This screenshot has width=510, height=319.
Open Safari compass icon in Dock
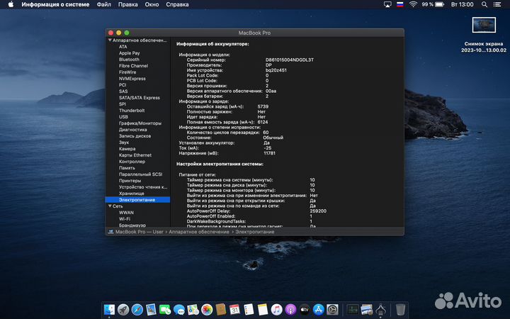[137, 310]
